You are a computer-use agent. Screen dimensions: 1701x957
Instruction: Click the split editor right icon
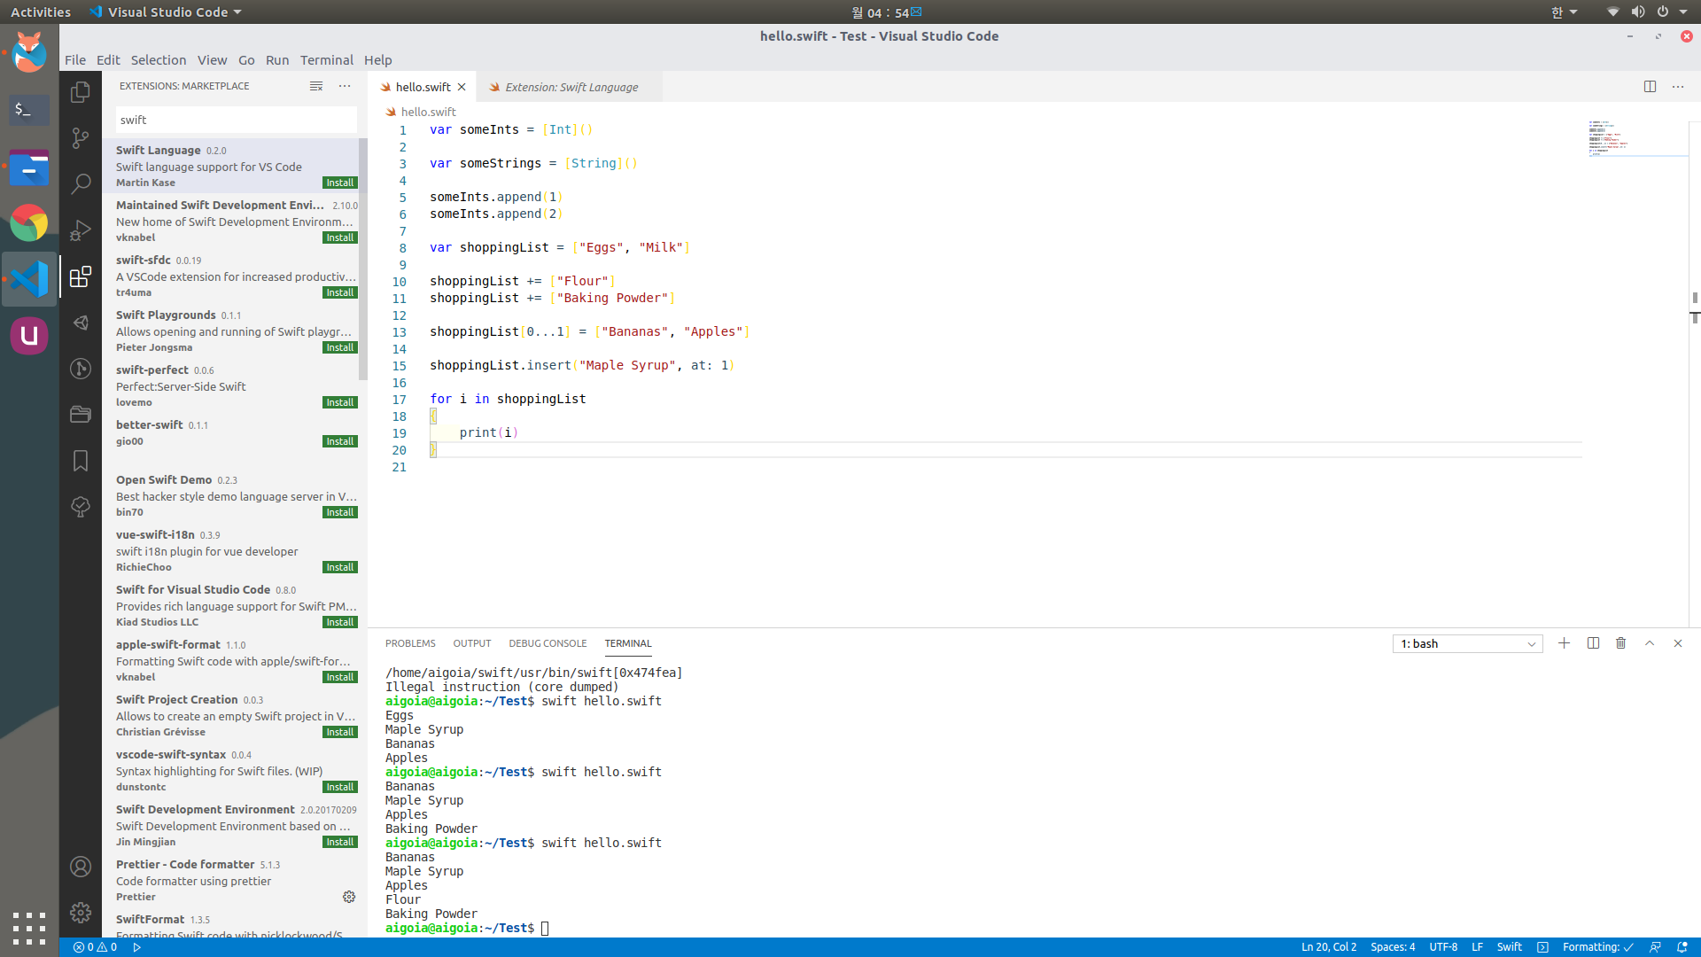[1650, 87]
